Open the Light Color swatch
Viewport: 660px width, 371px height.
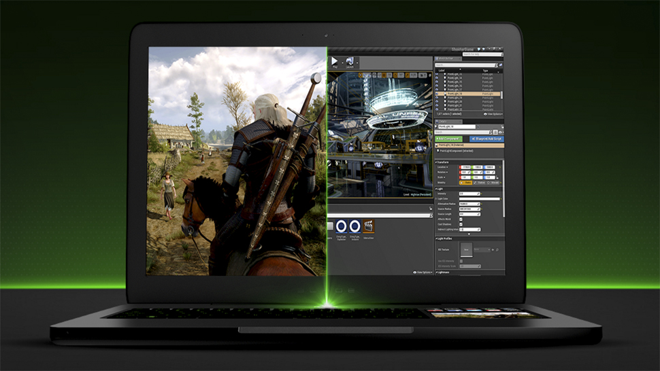click(480, 198)
